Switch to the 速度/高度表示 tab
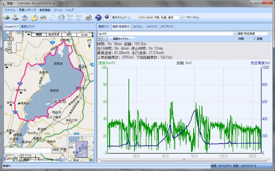This screenshot has width=275, height=171. tap(121, 27)
